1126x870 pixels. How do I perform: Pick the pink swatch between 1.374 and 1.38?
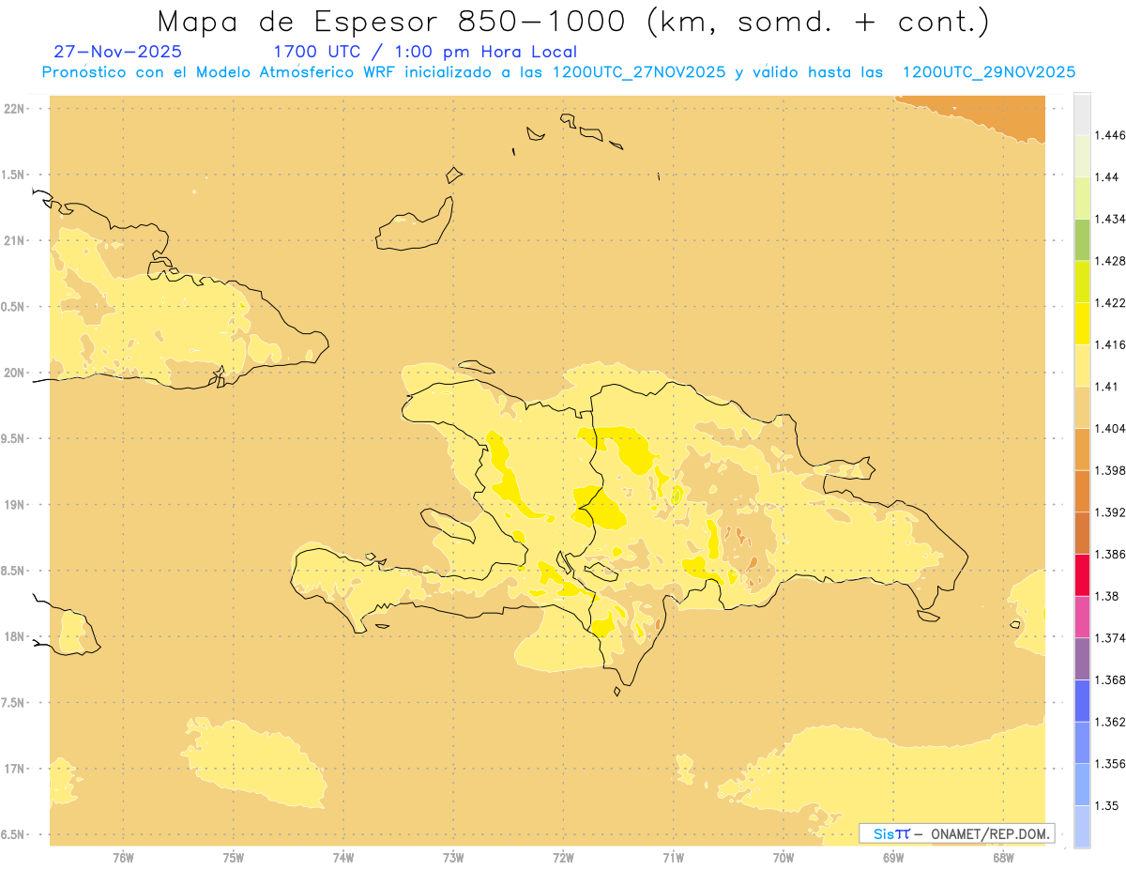click(x=1082, y=617)
